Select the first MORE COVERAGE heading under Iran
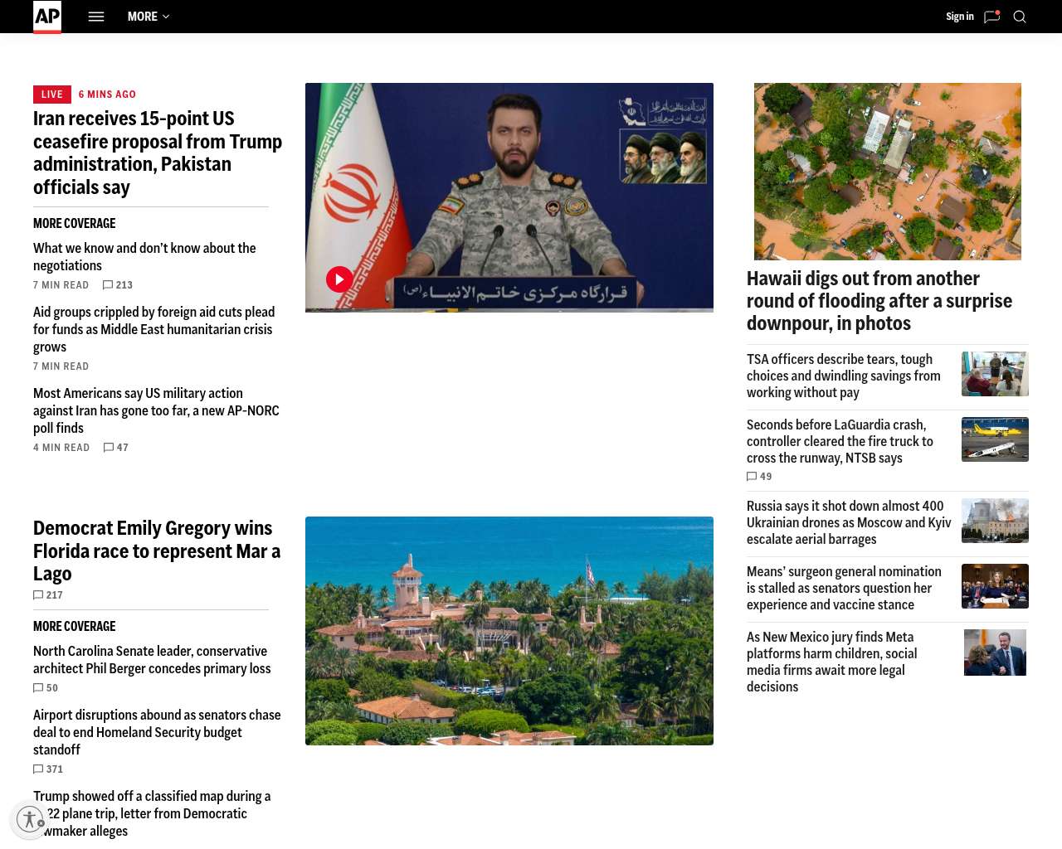1062x849 pixels. click(x=75, y=224)
